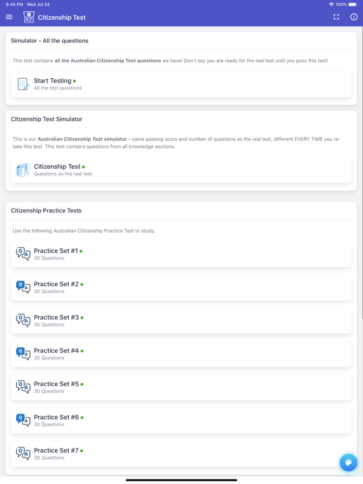363x484 pixels.
Task: Open the color theme palette button
Action: click(349, 463)
